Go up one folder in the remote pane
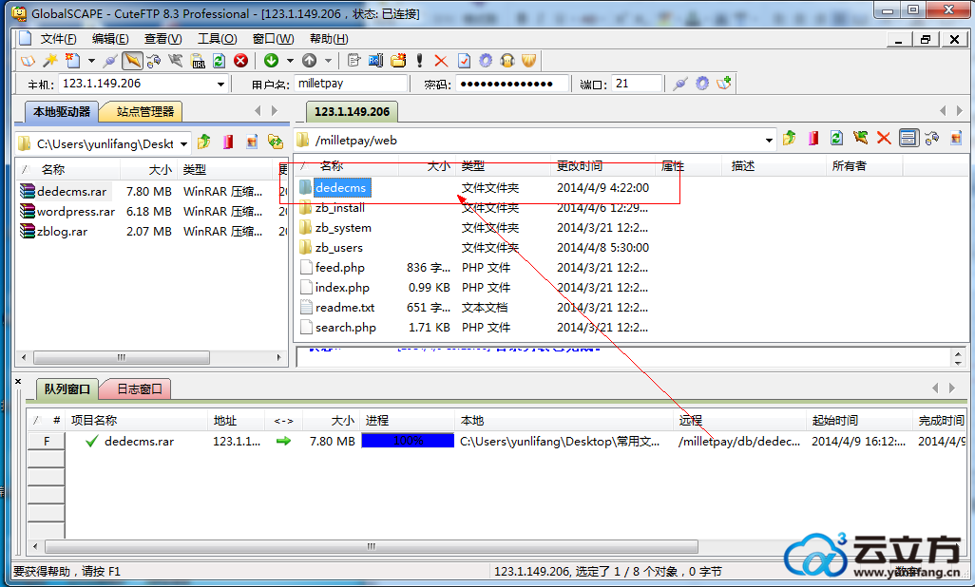 point(790,138)
